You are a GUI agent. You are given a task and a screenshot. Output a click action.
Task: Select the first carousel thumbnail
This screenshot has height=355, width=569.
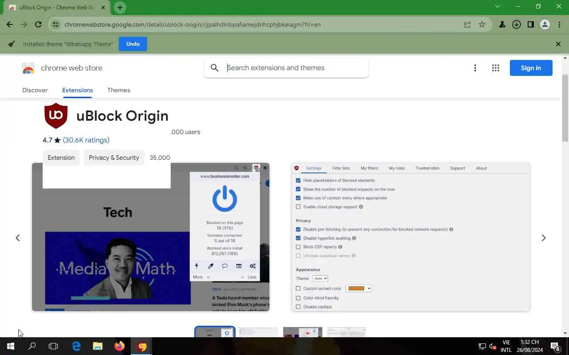tap(215, 332)
